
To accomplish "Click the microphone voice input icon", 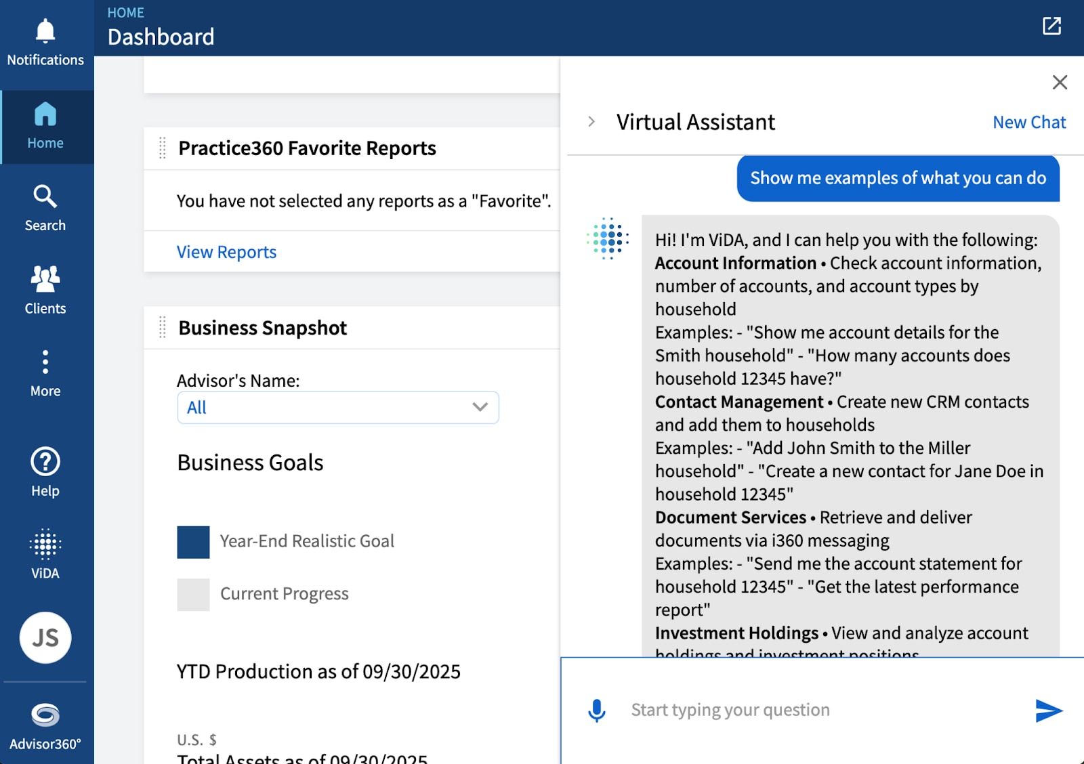I will click(597, 710).
